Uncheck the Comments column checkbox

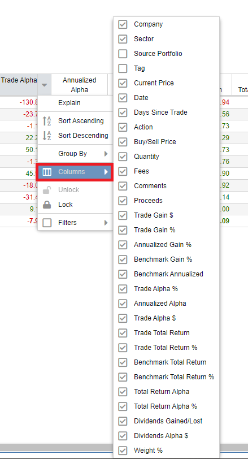tap(123, 186)
